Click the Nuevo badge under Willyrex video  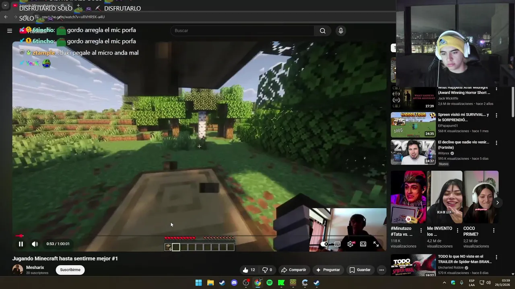click(443, 164)
